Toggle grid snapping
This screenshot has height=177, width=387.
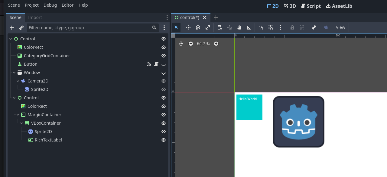(271, 27)
